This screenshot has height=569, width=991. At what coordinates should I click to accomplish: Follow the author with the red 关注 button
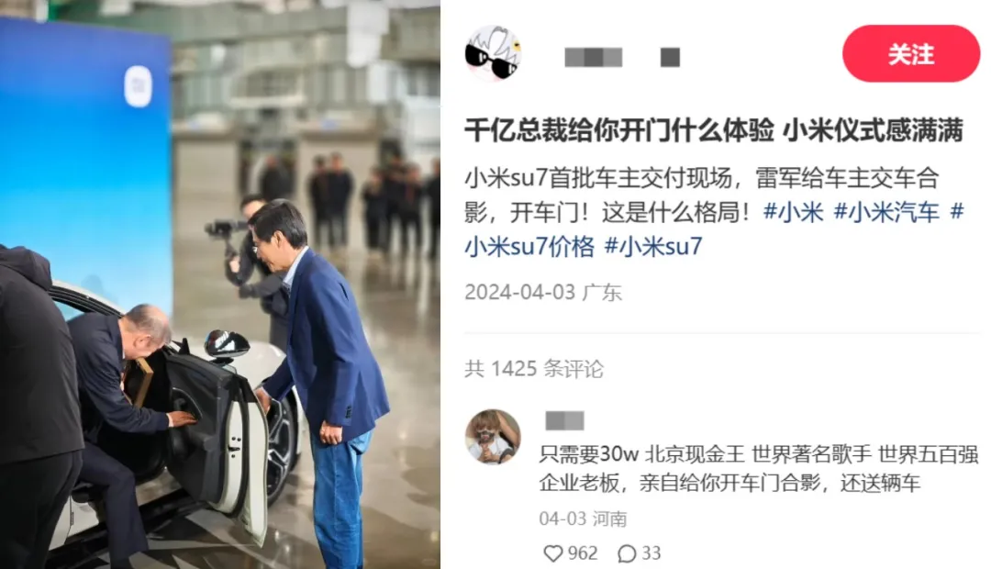pyautogui.click(x=911, y=54)
